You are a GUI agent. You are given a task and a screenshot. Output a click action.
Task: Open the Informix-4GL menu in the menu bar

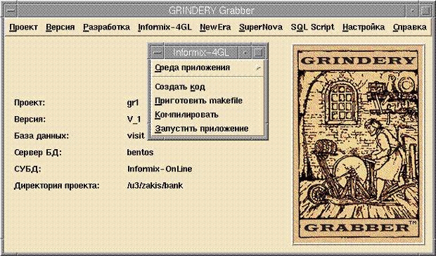(165, 27)
